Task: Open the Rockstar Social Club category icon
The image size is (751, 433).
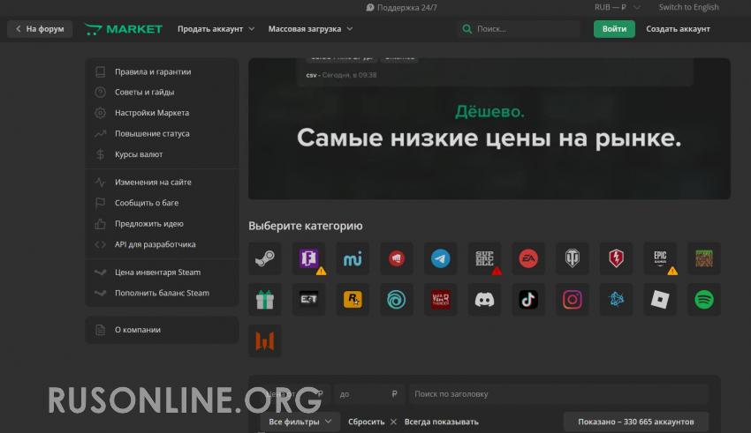Action: pos(353,300)
